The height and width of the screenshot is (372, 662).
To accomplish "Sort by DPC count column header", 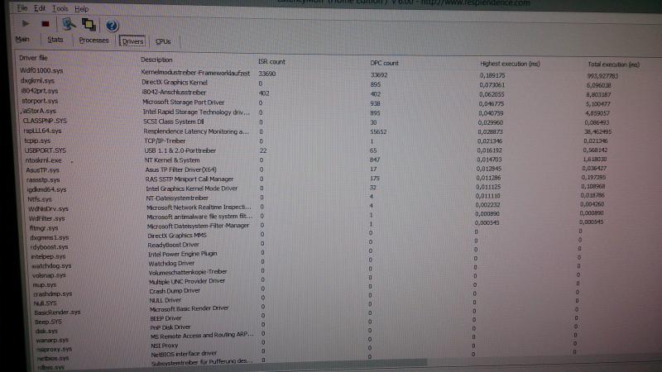I will 384,63.
